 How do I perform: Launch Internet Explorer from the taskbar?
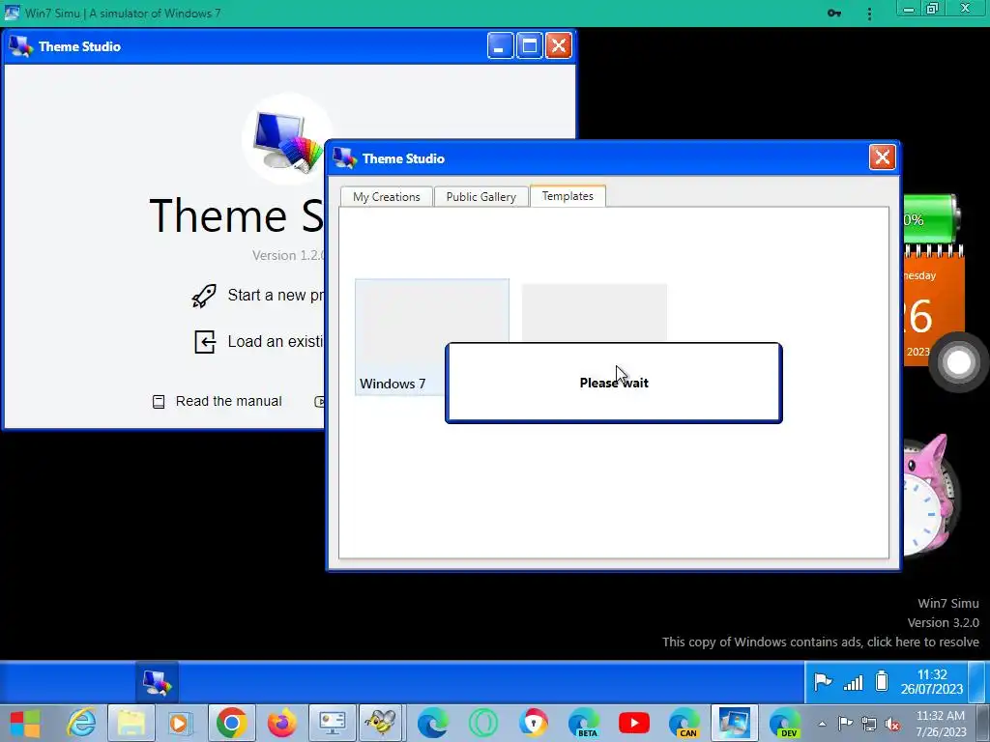pos(82,723)
